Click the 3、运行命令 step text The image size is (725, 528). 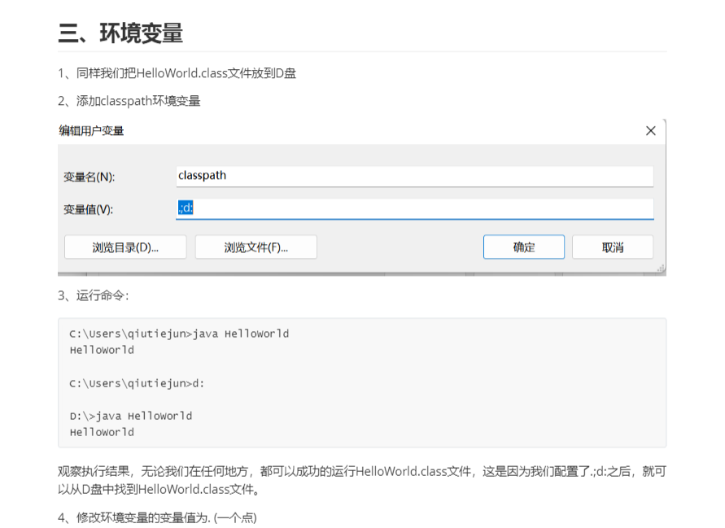tap(94, 295)
